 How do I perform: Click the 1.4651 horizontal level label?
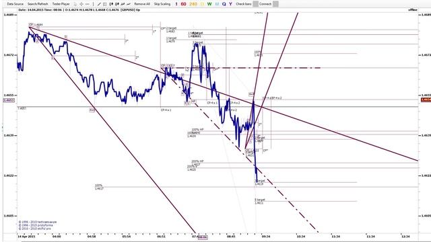tap(22, 109)
